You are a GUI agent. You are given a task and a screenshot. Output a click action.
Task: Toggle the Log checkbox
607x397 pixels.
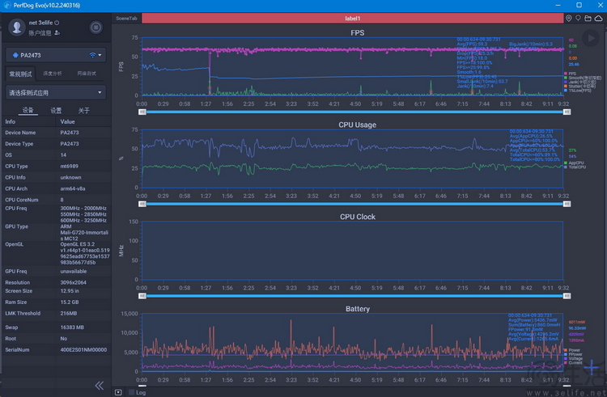[132, 392]
